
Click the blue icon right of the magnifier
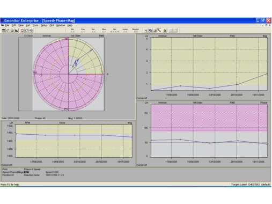150,31
